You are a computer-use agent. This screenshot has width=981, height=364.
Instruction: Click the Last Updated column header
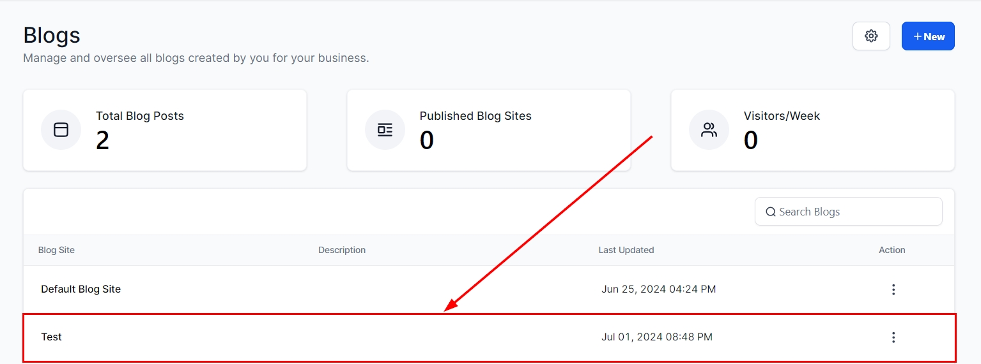tap(626, 250)
